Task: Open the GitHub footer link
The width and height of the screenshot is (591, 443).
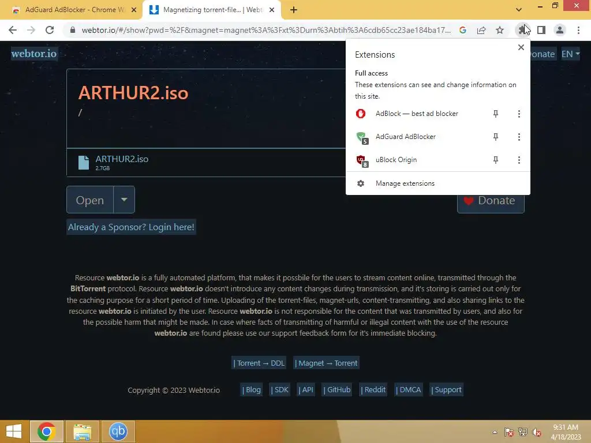Action: point(337,390)
